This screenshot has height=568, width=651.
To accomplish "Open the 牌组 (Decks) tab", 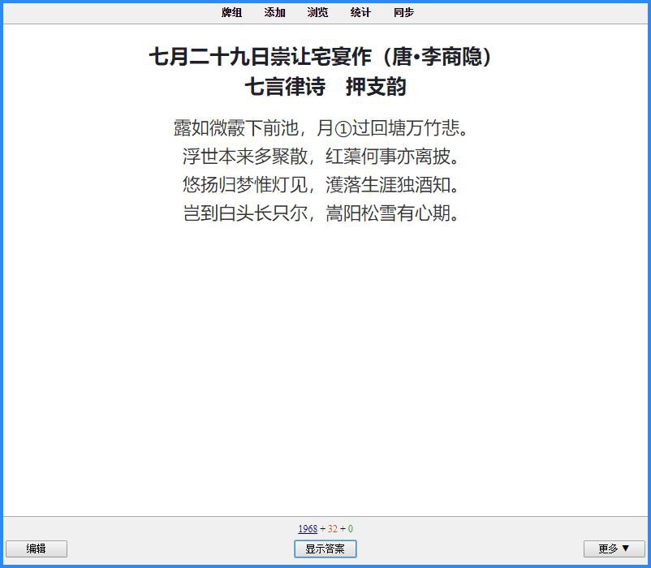I will coord(231,12).
